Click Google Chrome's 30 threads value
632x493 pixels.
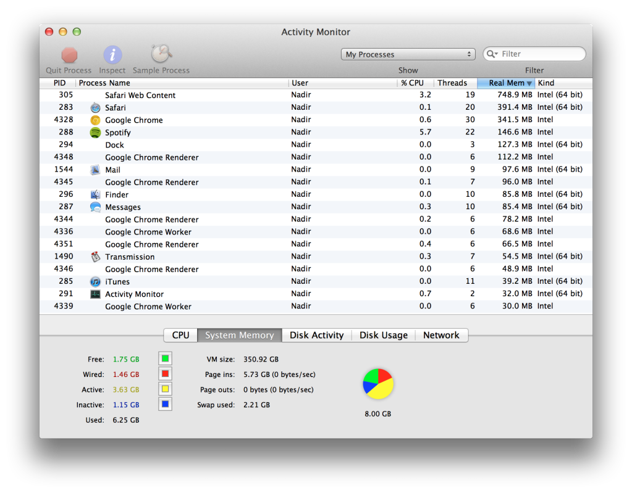click(x=470, y=120)
